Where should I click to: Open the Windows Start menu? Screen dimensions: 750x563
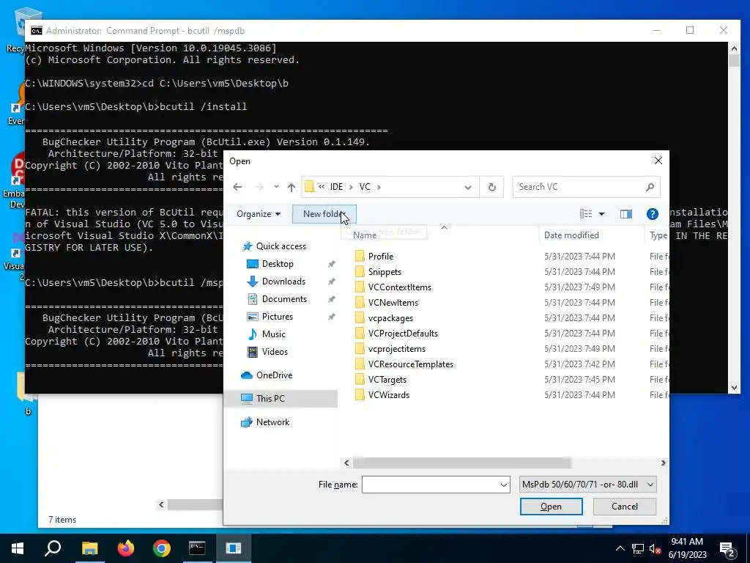point(18,548)
